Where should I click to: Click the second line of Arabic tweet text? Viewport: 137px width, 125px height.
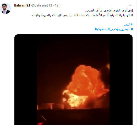(x=82, y=15)
